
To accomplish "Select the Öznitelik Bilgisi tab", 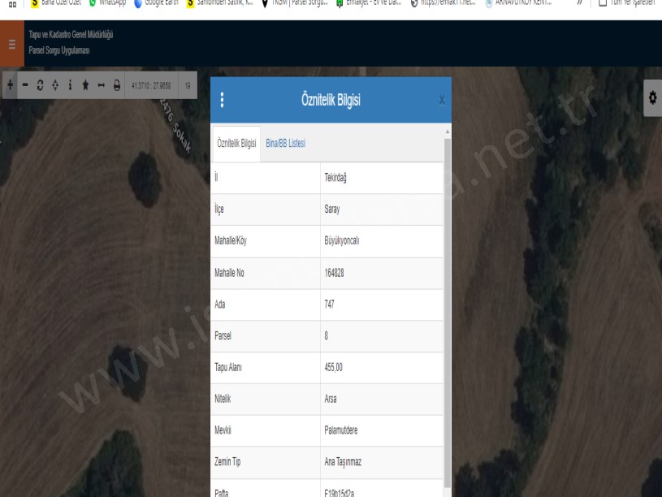I will pos(236,143).
